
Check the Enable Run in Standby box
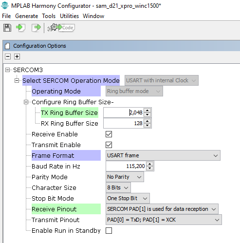109,230
